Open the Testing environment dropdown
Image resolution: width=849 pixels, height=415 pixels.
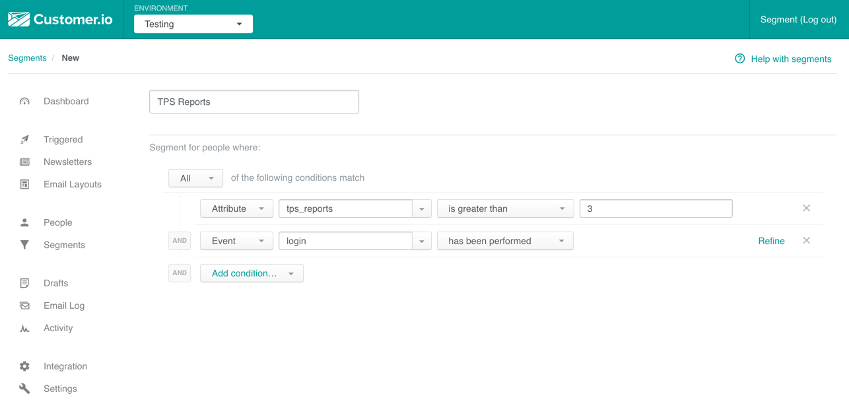click(193, 24)
